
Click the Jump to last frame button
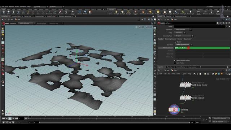point(16,118)
